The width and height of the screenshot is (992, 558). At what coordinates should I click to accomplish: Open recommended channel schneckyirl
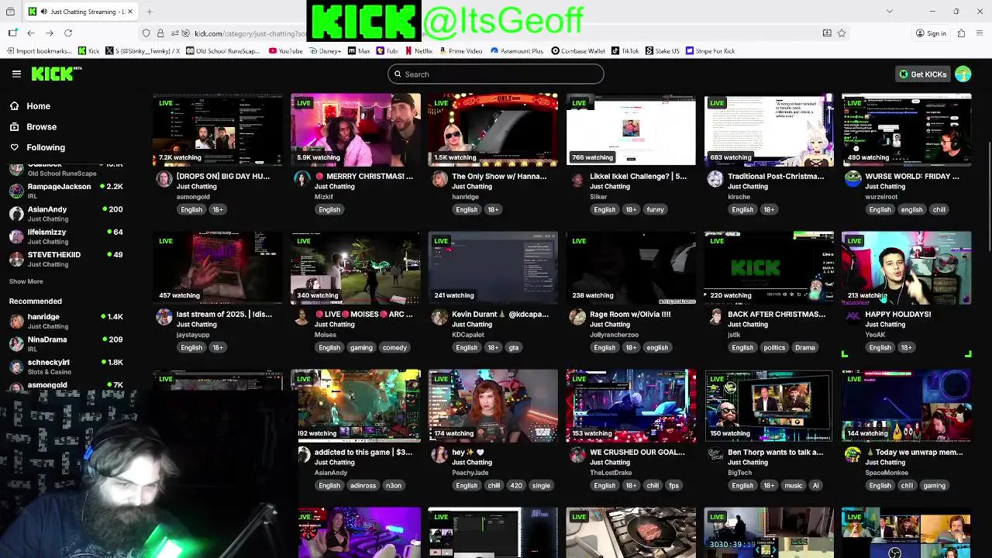[x=66, y=367]
